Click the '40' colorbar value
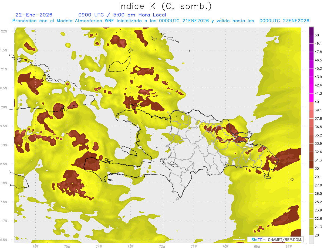 coord(317,102)
